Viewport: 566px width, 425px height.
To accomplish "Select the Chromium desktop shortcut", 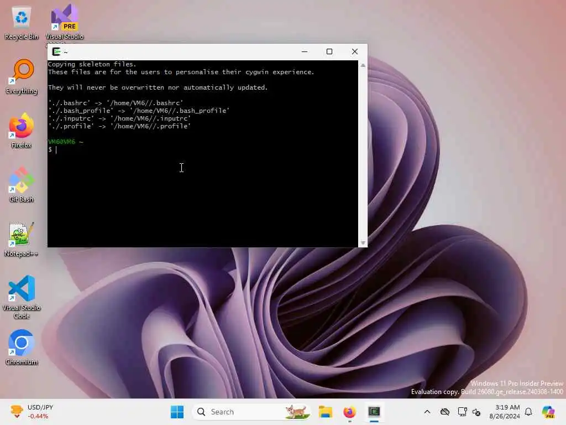I will (x=22, y=348).
